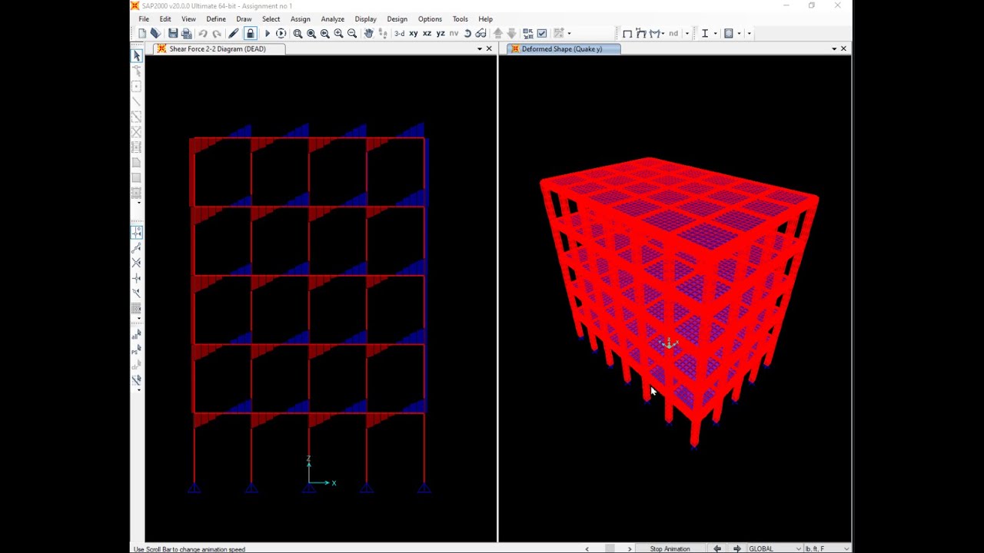Open the Define menu

(x=216, y=18)
